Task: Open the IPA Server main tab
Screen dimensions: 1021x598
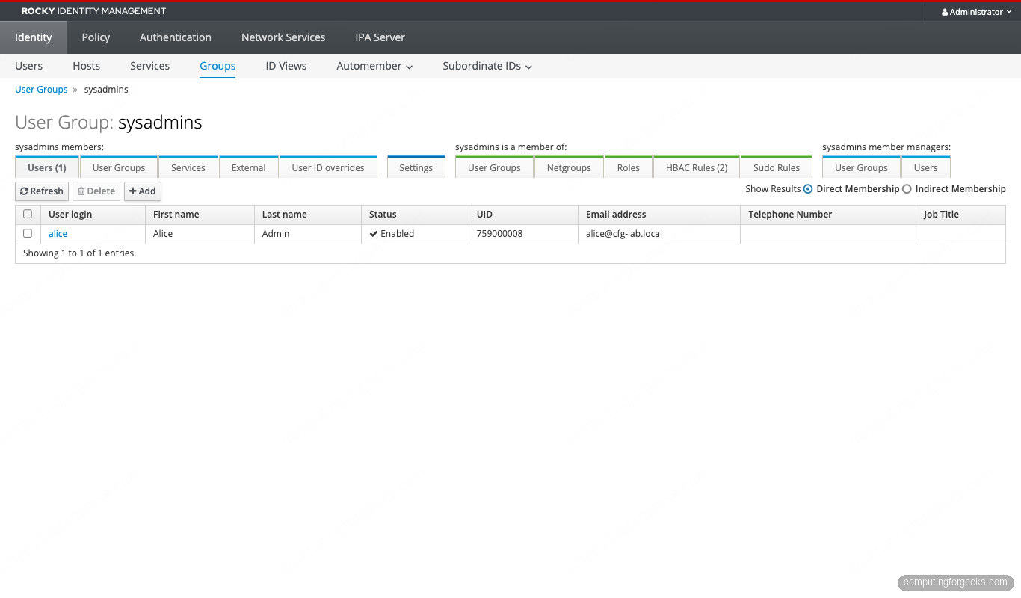Action: (380, 37)
